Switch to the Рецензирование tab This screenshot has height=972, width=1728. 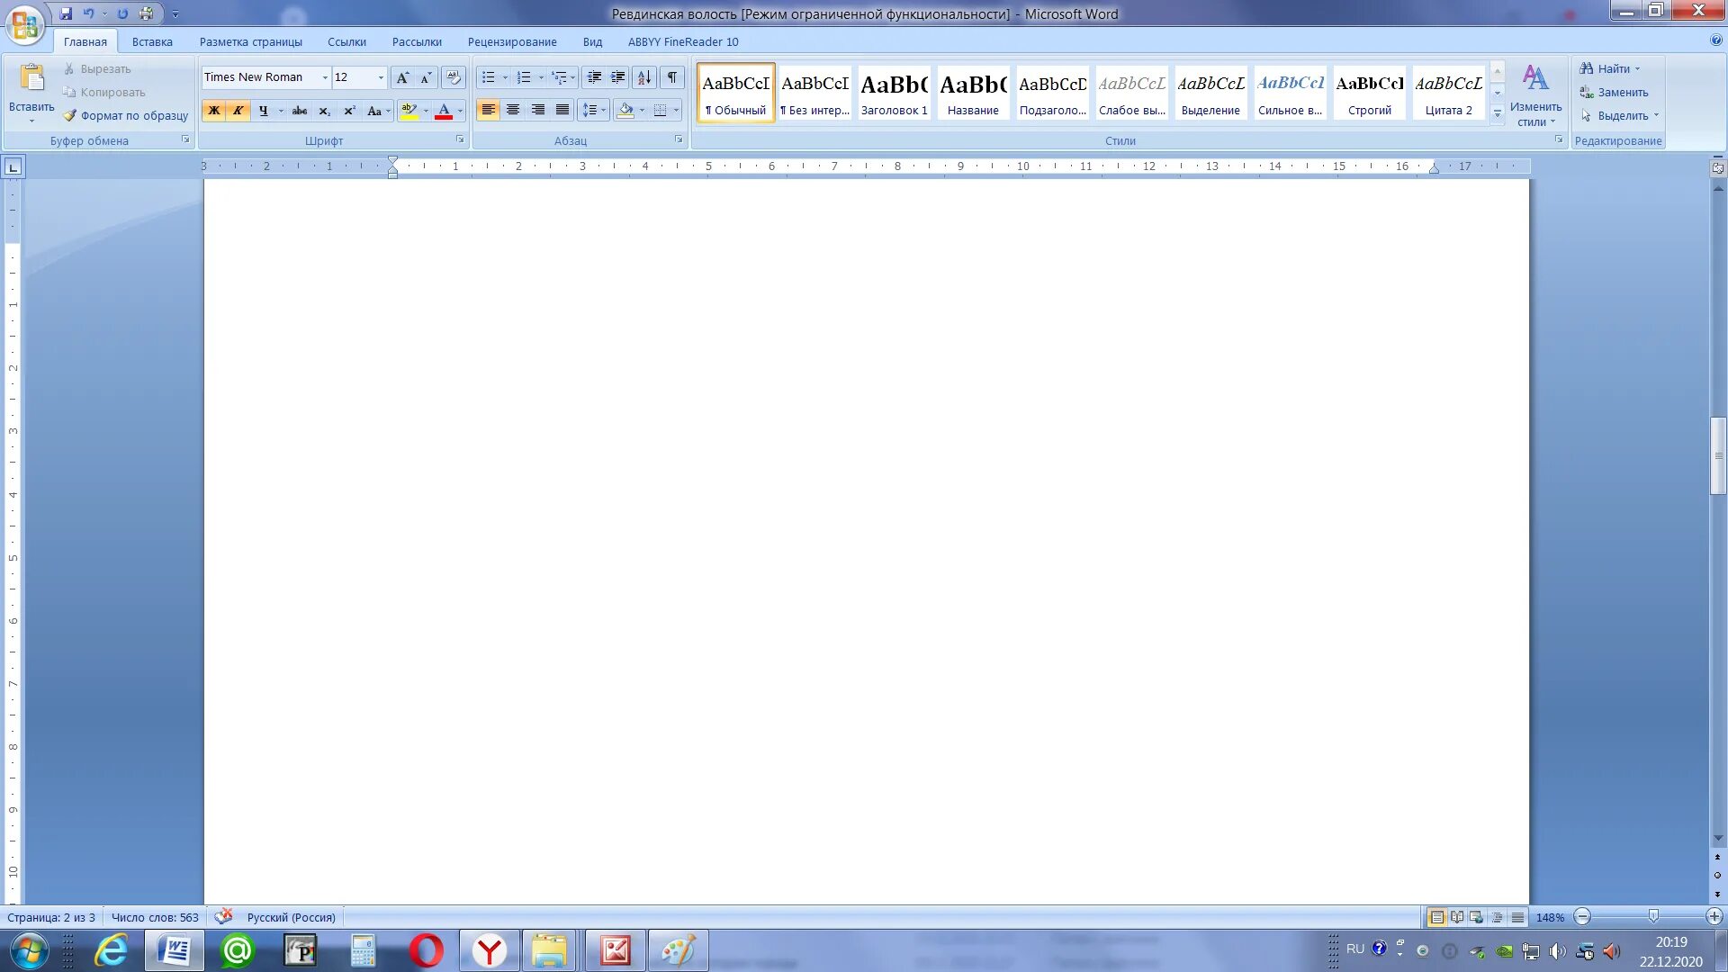[x=511, y=41]
